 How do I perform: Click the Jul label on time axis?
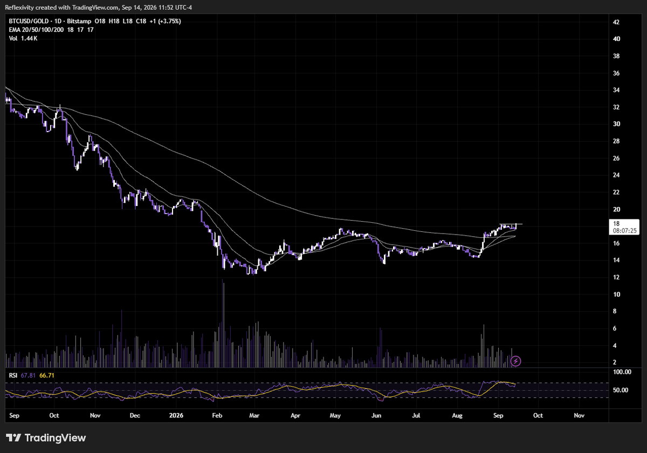click(x=416, y=416)
